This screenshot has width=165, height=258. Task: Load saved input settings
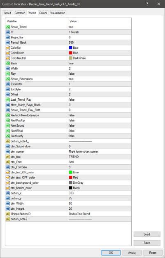(x=147, y=234)
